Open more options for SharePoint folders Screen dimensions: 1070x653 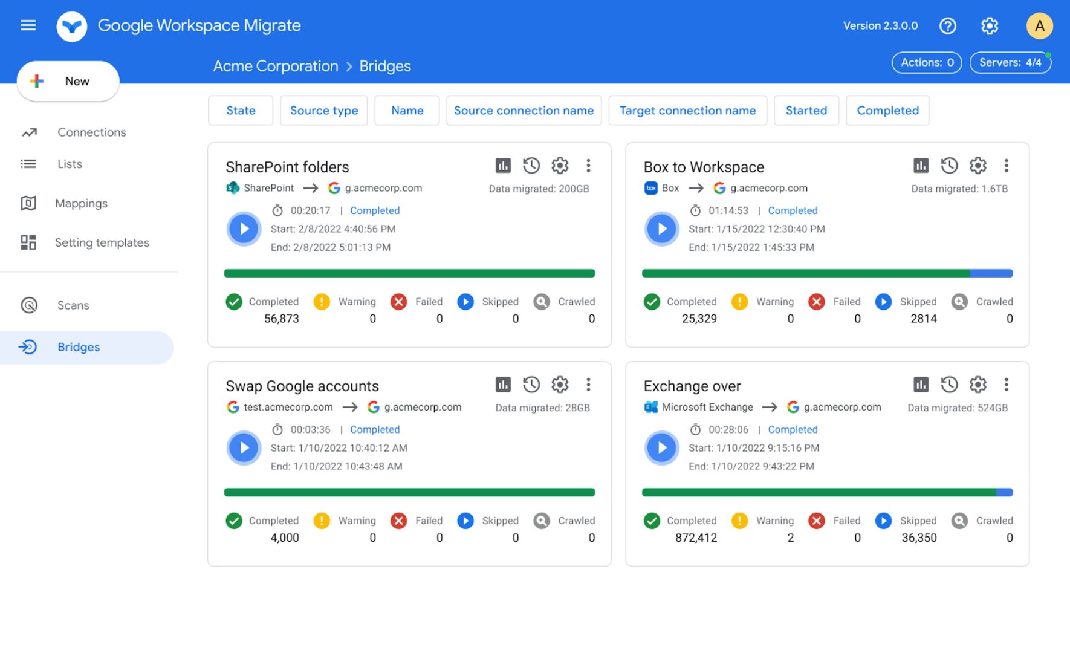(588, 166)
